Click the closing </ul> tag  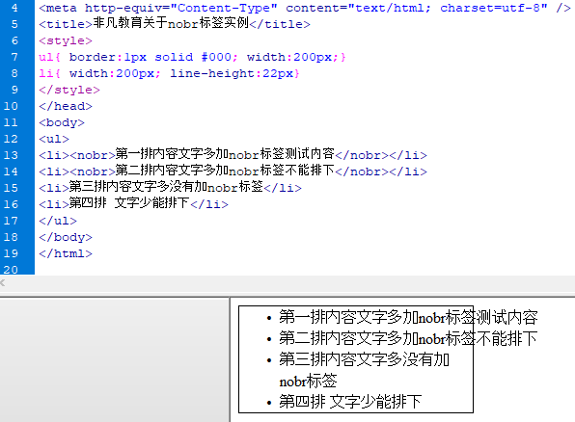pyautogui.click(x=58, y=221)
